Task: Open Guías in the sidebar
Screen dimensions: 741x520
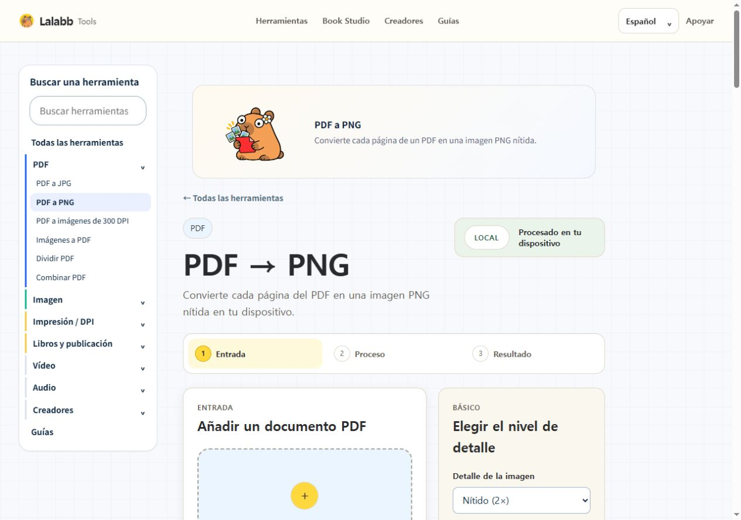Action: [x=42, y=432]
